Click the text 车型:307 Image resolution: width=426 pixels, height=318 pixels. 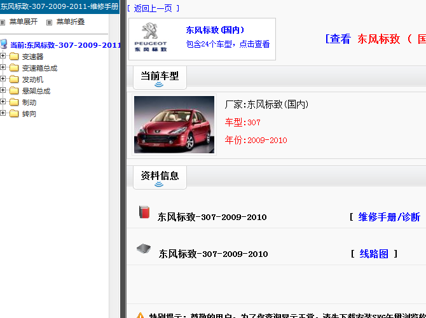click(243, 122)
